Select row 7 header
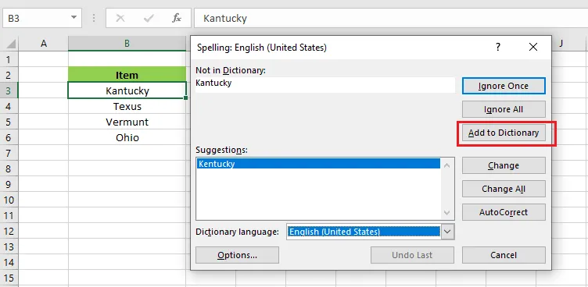 click(x=9, y=153)
